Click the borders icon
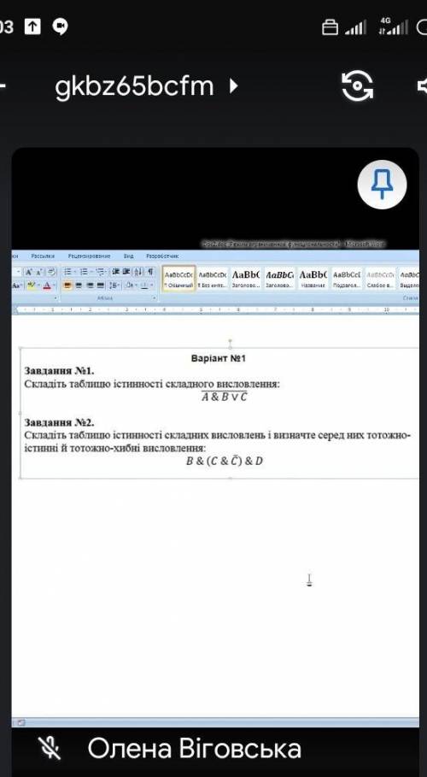The image size is (427, 777). point(144,285)
